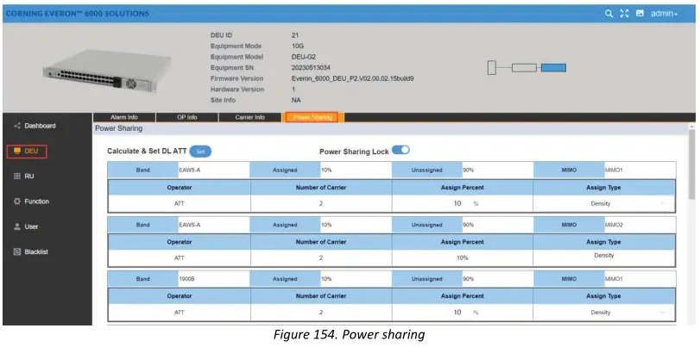
Task: Open the OP Info tab
Action: click(186, 117)
